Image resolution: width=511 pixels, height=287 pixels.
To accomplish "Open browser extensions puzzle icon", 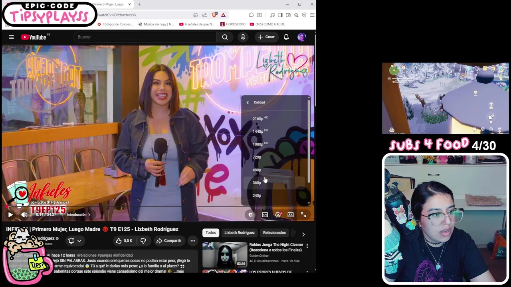I will click(x=251, y=15).
